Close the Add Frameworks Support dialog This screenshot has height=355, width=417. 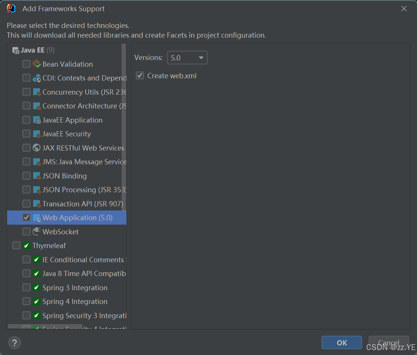404,9
